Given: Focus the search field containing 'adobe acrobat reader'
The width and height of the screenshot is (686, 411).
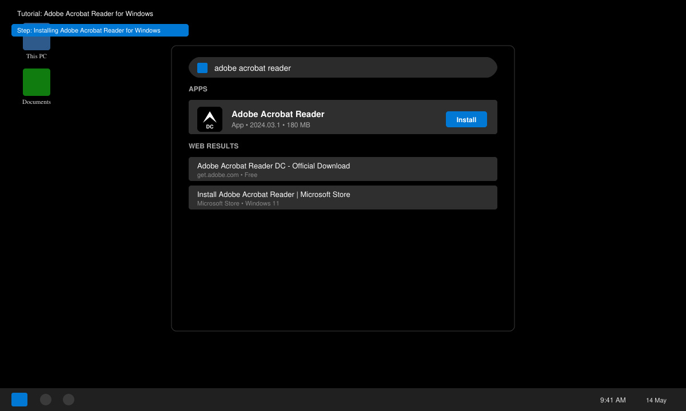Looking at the screenshot, I should [343, 67].
